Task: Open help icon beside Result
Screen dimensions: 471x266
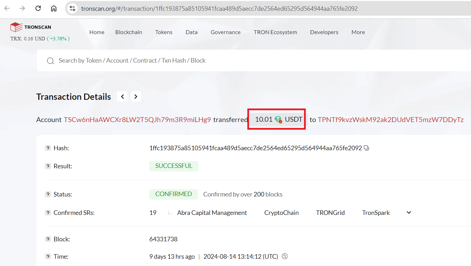Action: [48, 166]
